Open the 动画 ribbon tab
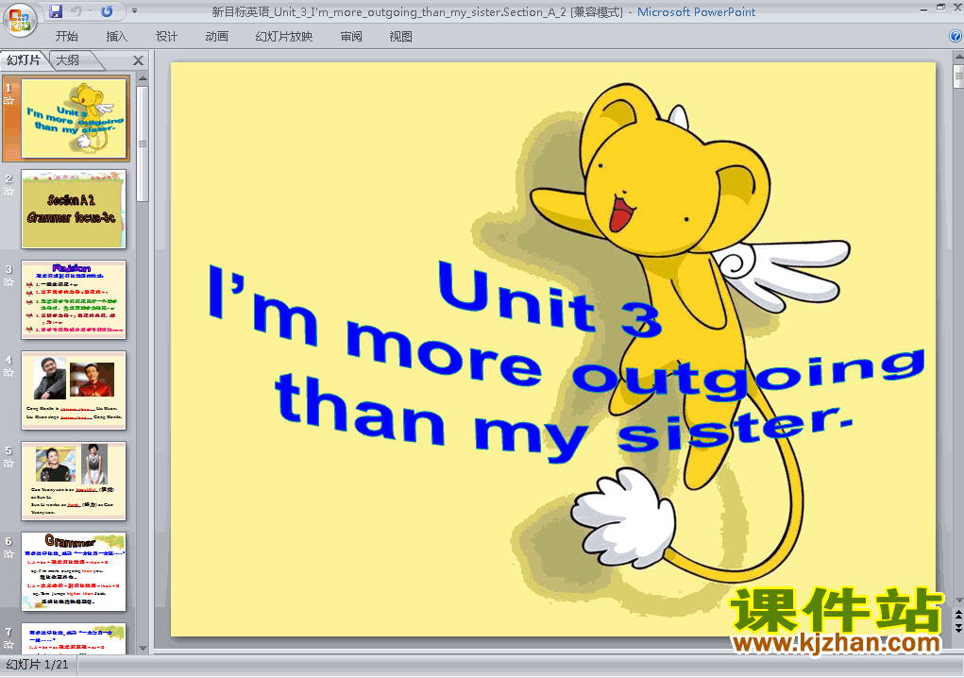 216,37
